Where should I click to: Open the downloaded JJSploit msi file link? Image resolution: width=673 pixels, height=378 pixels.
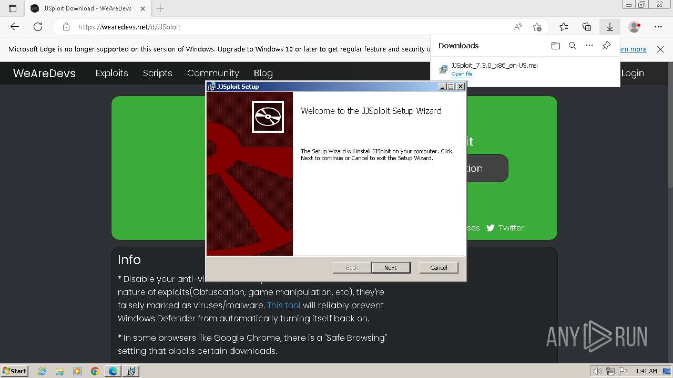coord(462,74)
